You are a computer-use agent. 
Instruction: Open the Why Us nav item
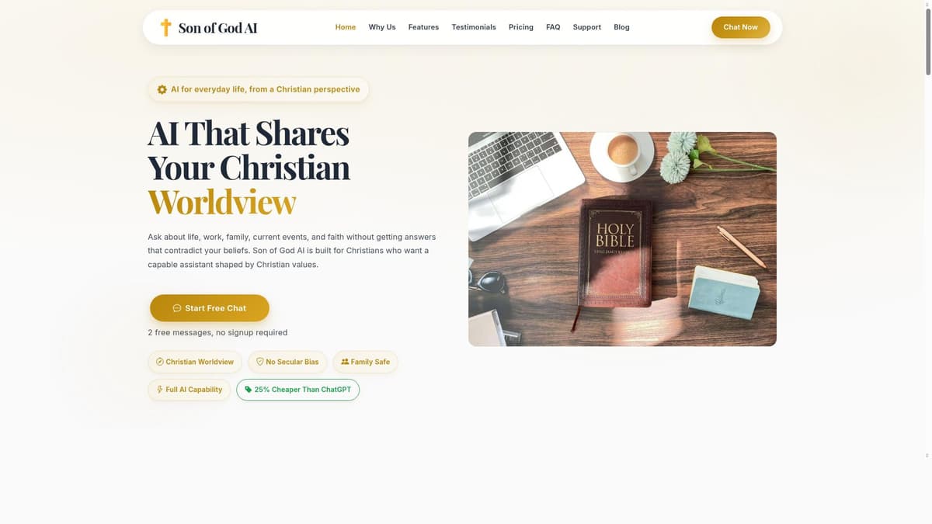tap(382, 27)
